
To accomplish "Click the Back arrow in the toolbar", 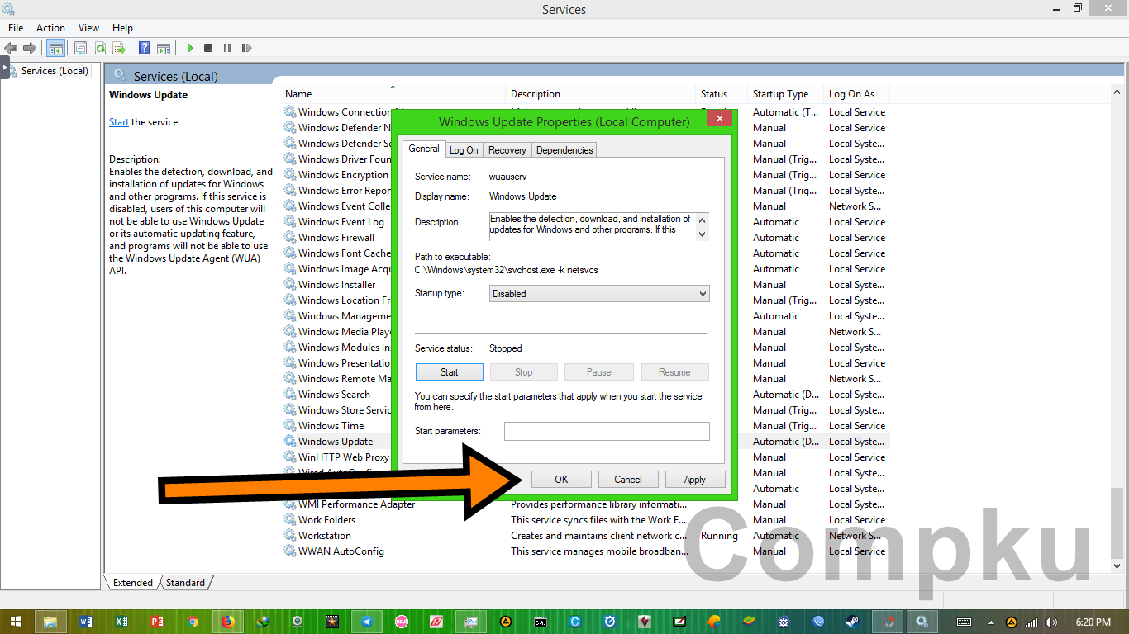I will coord(11,49).
